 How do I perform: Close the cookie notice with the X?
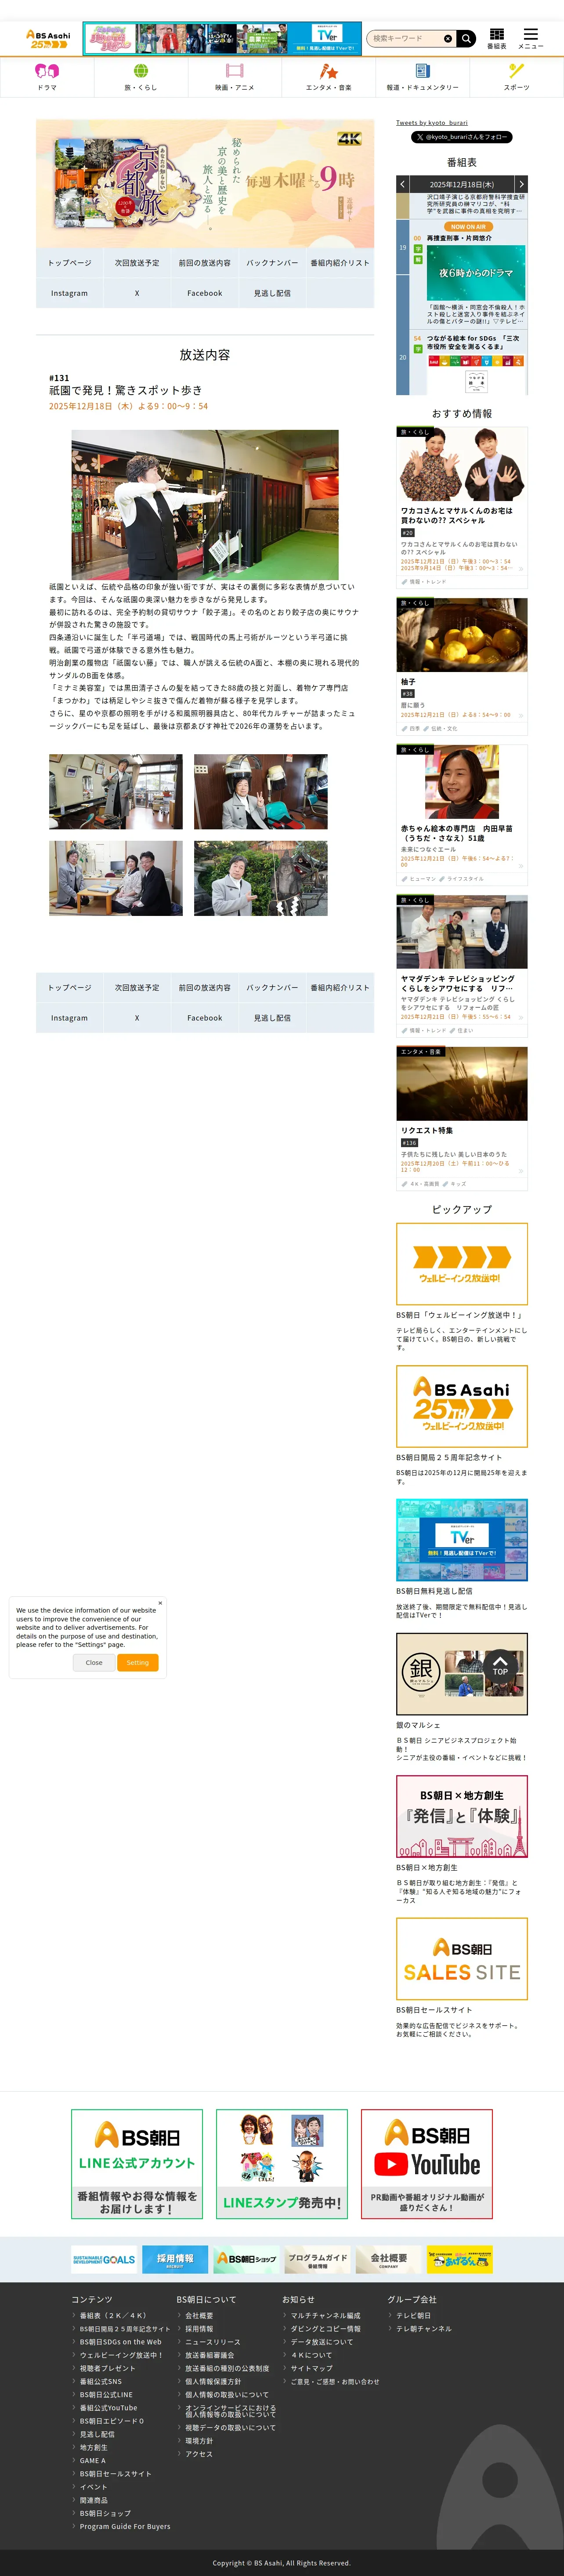pyautogui.click(x=160, y=1603)
